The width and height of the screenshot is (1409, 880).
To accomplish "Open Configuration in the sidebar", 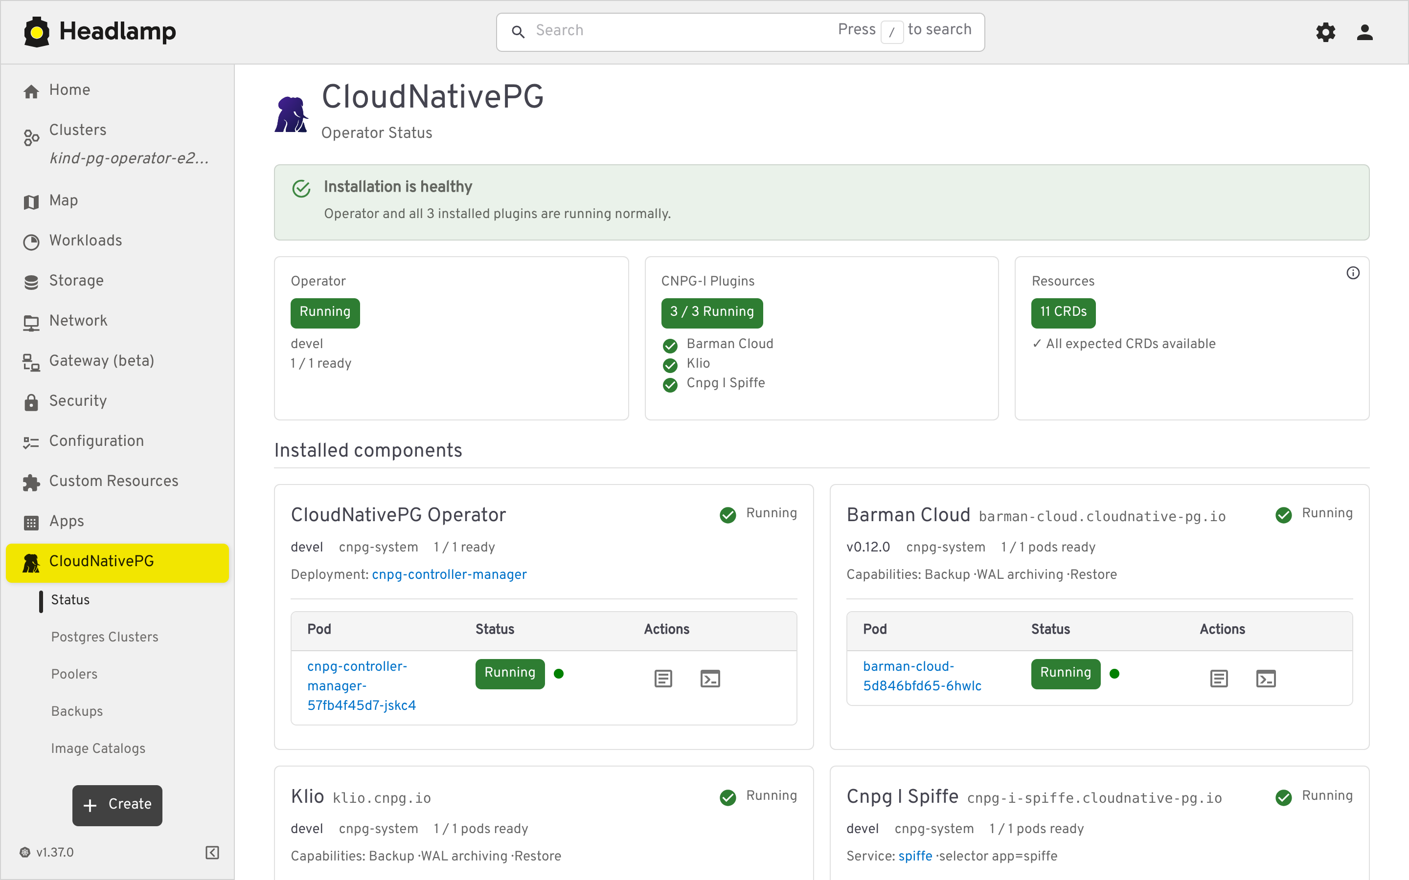I will pyautogui.click(x=117, y=441).
